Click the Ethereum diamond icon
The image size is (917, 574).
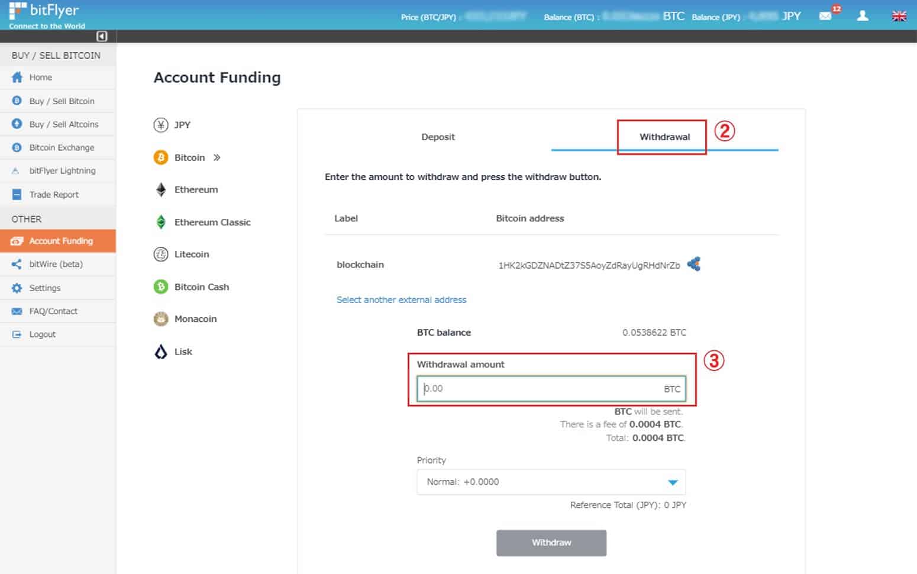coord(161,189)
